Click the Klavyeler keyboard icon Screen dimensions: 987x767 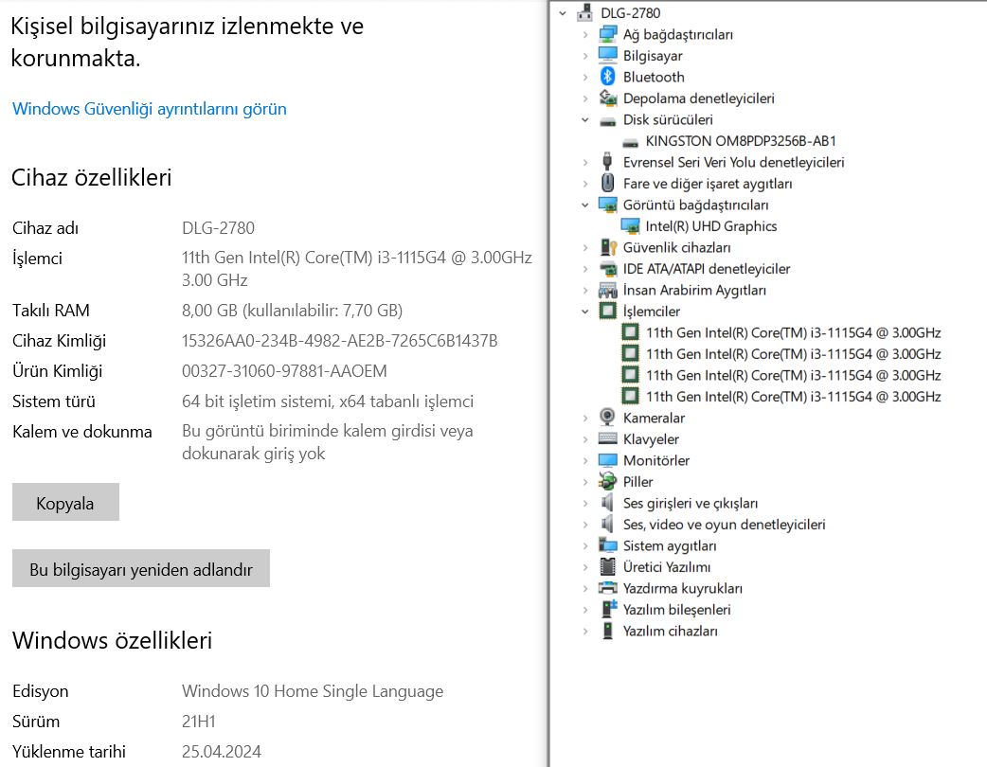pos(607,438)
